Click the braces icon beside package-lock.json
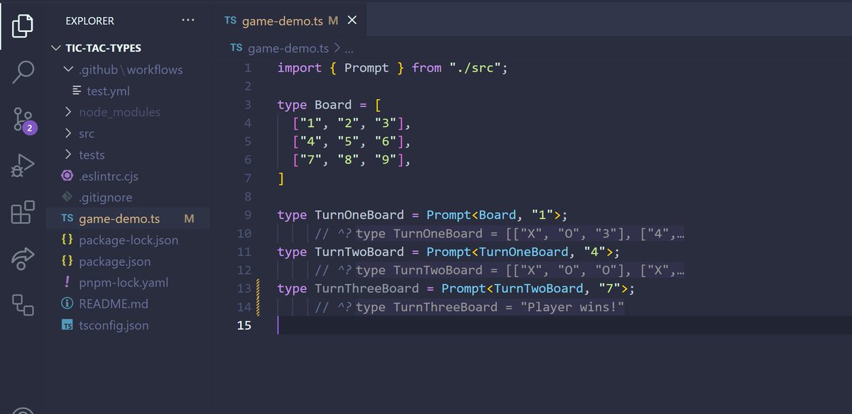The height and width of the screenshot is (414, 852). click(67, 240)
